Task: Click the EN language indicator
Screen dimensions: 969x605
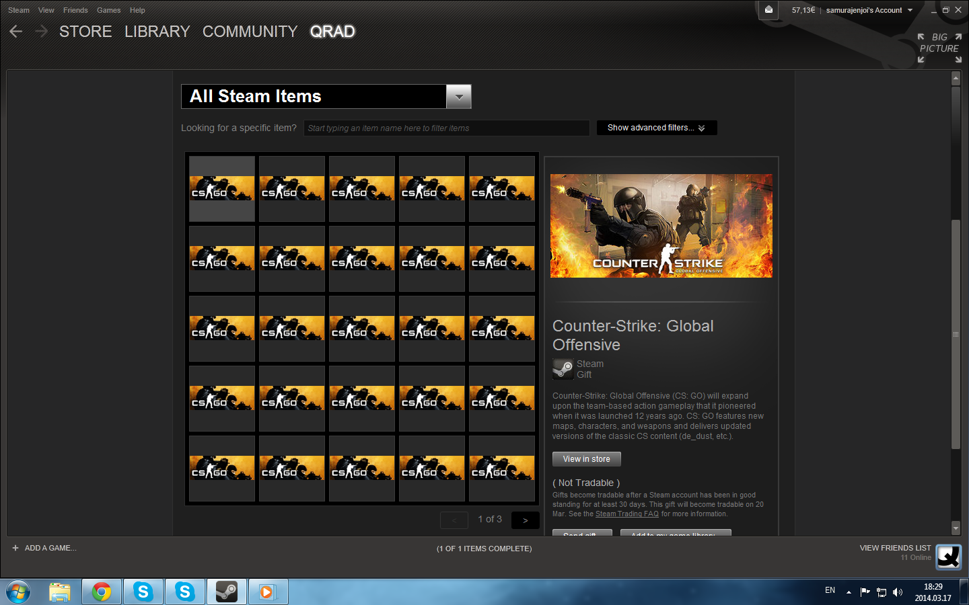Action: tap(830, 590)
